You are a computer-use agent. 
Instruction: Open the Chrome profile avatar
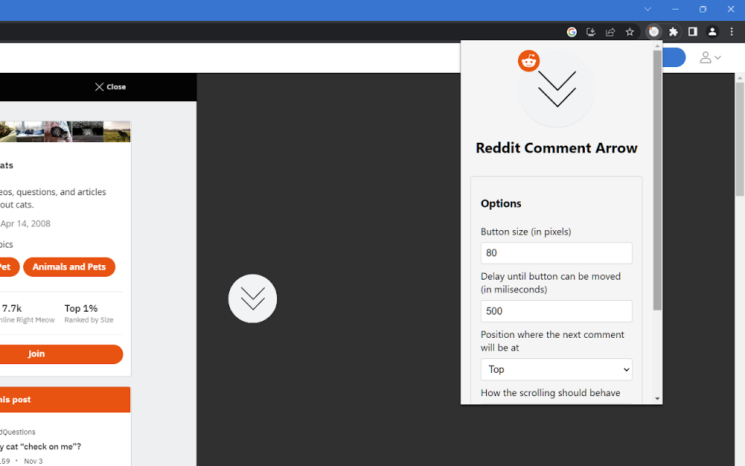pyautogui.click(x=712, y=32)
